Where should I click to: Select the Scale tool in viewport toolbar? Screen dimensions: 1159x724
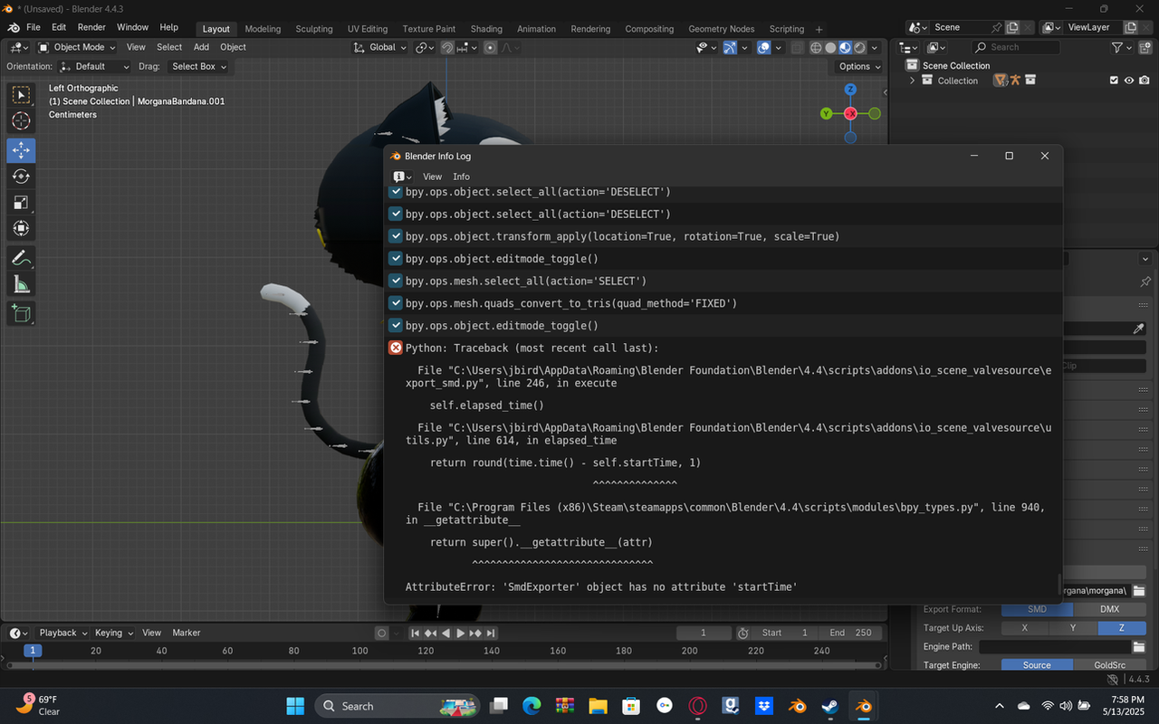tap(21, 203)
